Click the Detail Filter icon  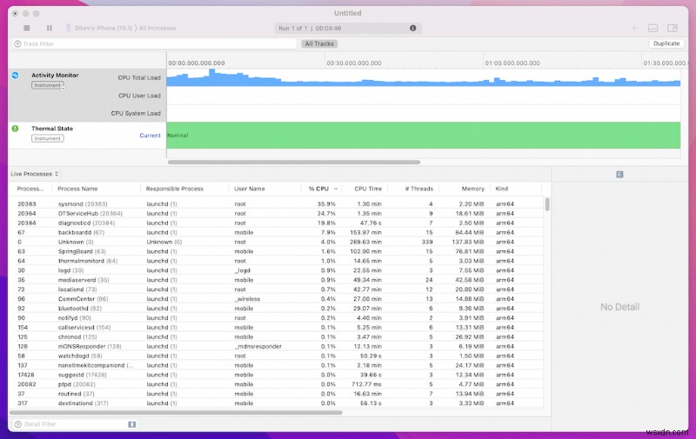click(x=17, y=424)
